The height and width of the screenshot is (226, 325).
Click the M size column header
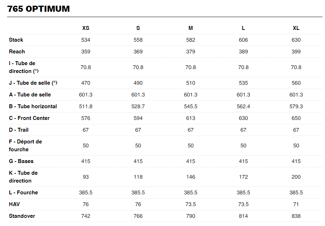[191, 28]
